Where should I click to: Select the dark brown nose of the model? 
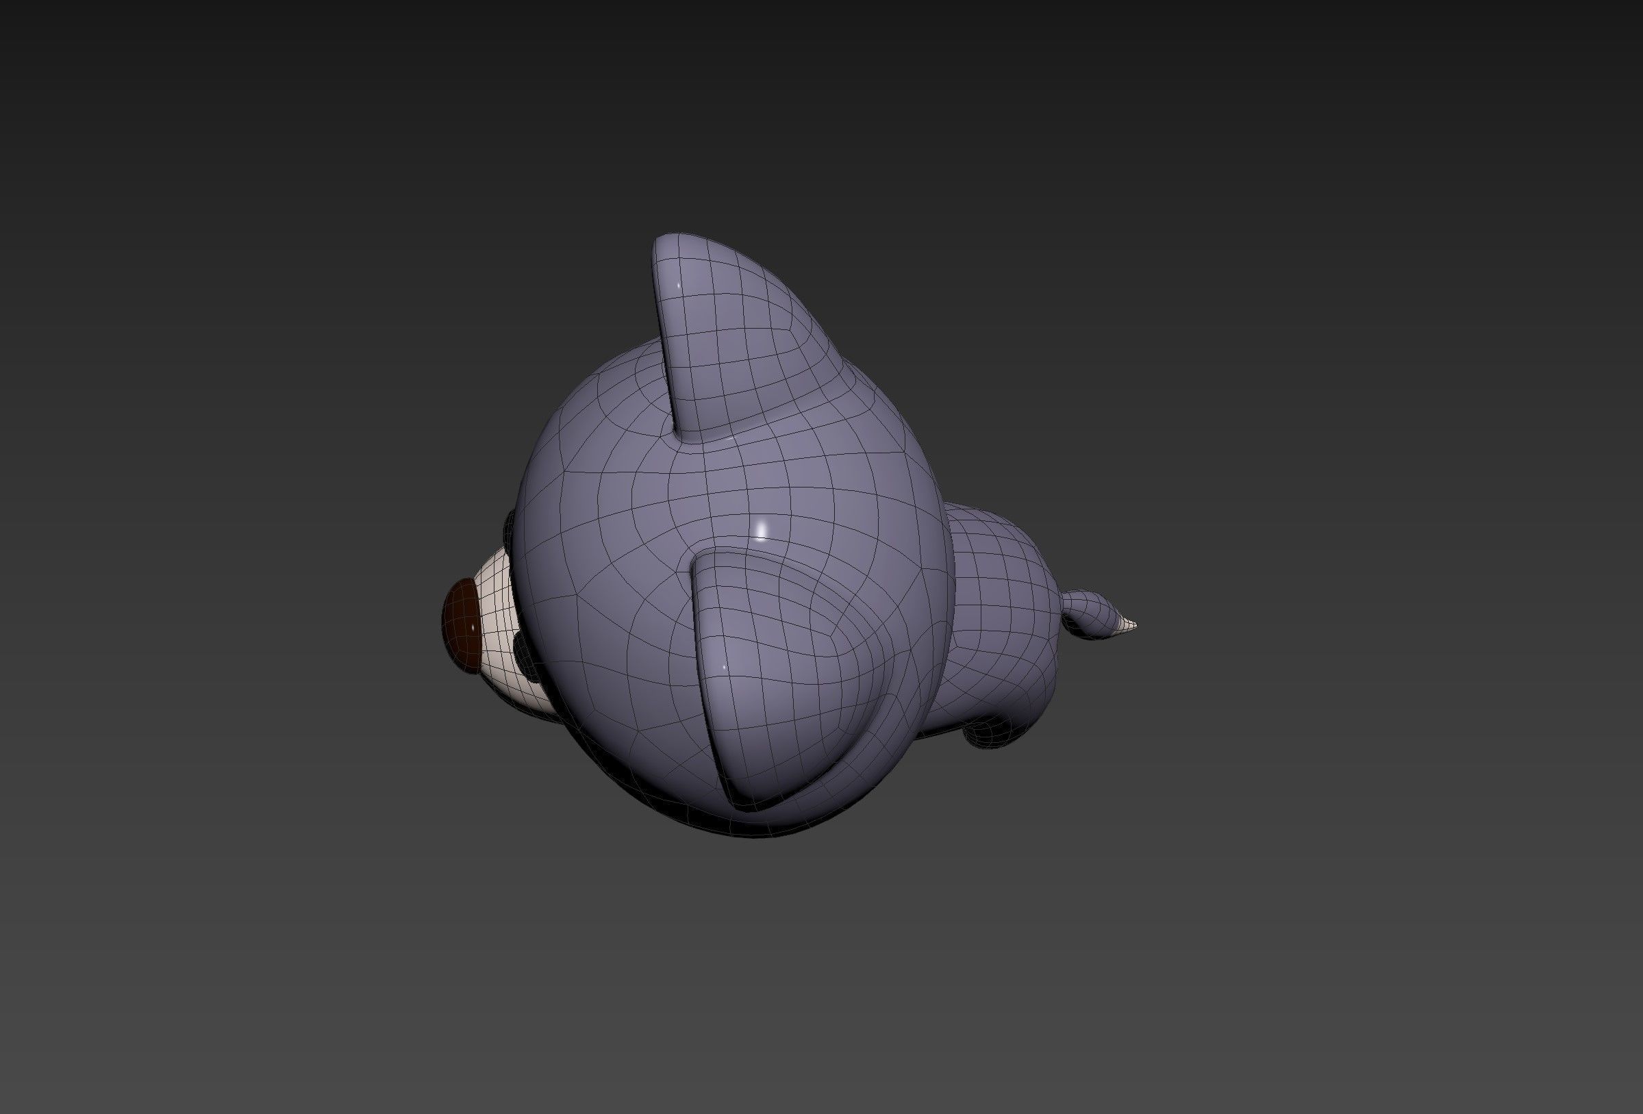460,626
